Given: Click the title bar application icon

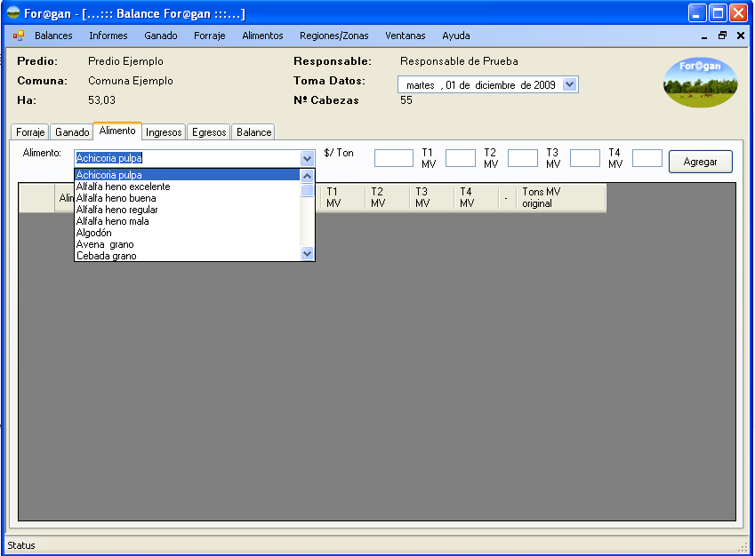Looking at the screenshot, I should (13, 13).
